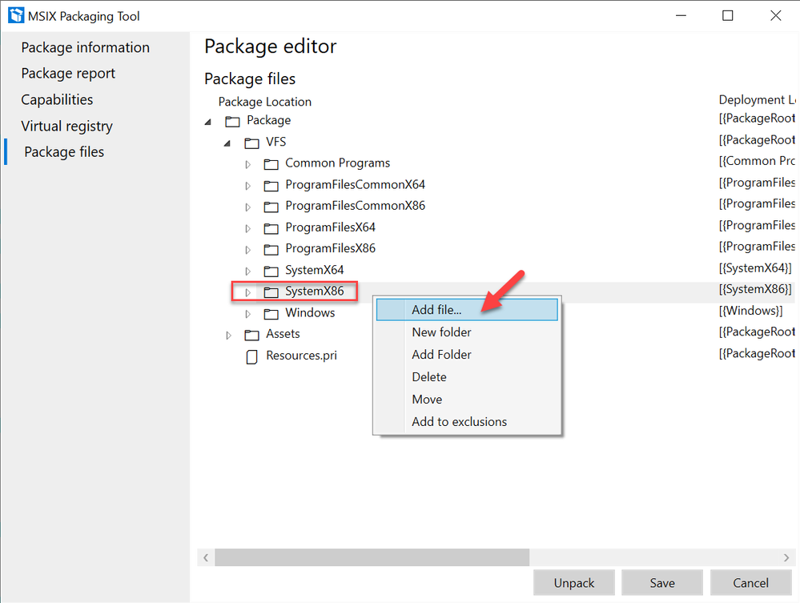Expand the Assets folder

point(228,336)
